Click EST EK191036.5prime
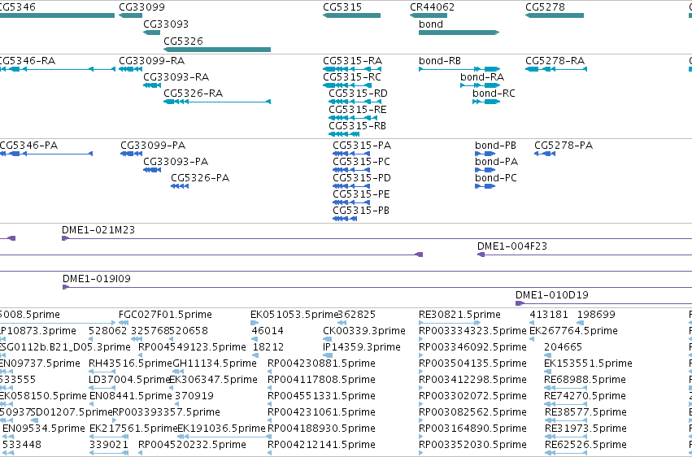The width and height of the screenshot is (692, 457). [x=221, y=429]
